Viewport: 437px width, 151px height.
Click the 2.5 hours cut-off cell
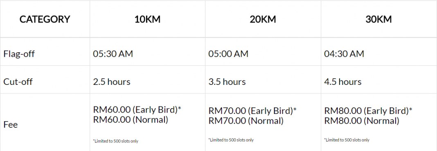[x=112, y=82]
